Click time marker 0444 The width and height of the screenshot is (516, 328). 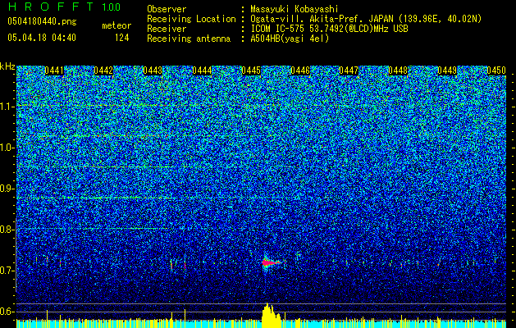[x=202, y=71]
